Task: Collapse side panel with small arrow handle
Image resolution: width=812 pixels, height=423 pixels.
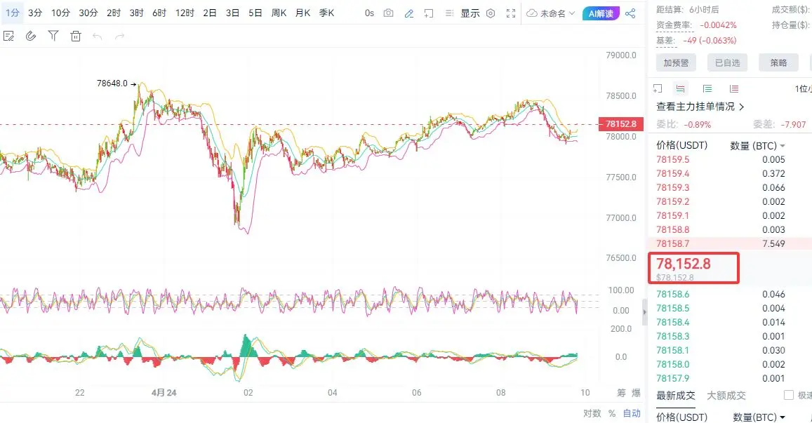Action: point(645,312)
